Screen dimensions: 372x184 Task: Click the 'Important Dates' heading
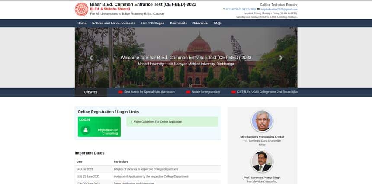click(x=90, y=153)
